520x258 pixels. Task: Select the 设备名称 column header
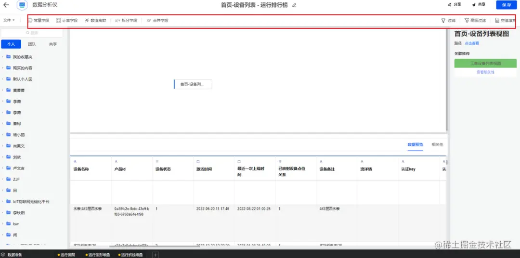coord(81,169)
